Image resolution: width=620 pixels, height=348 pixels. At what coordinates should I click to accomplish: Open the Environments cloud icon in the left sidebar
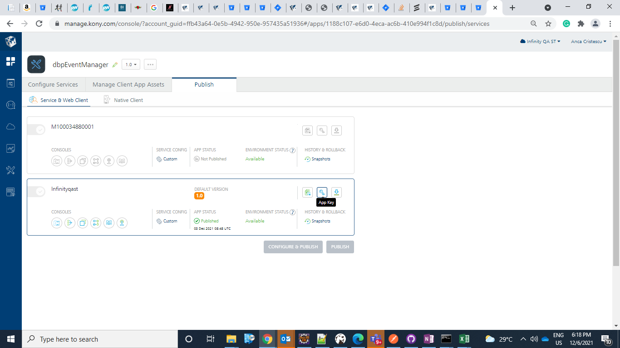point(10,127)
